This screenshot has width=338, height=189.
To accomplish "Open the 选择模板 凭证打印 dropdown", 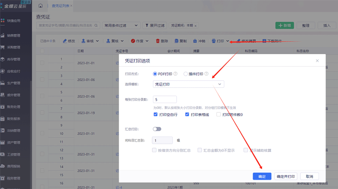I will tap(188, 84).
